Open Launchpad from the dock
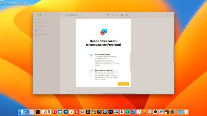 (32, 112)
